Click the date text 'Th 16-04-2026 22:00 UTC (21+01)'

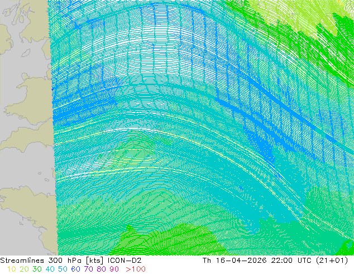[275, 261]
